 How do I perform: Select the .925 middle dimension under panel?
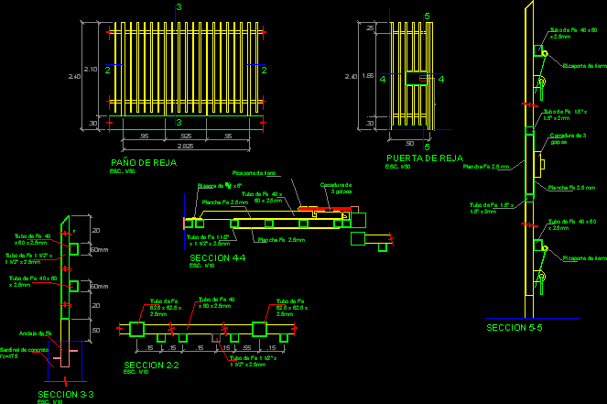[185, 135]
